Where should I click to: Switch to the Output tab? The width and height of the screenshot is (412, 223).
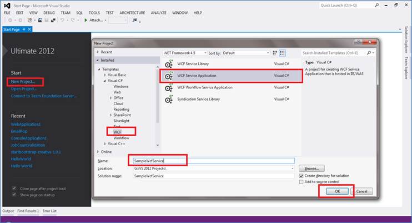tap(8, 211)
